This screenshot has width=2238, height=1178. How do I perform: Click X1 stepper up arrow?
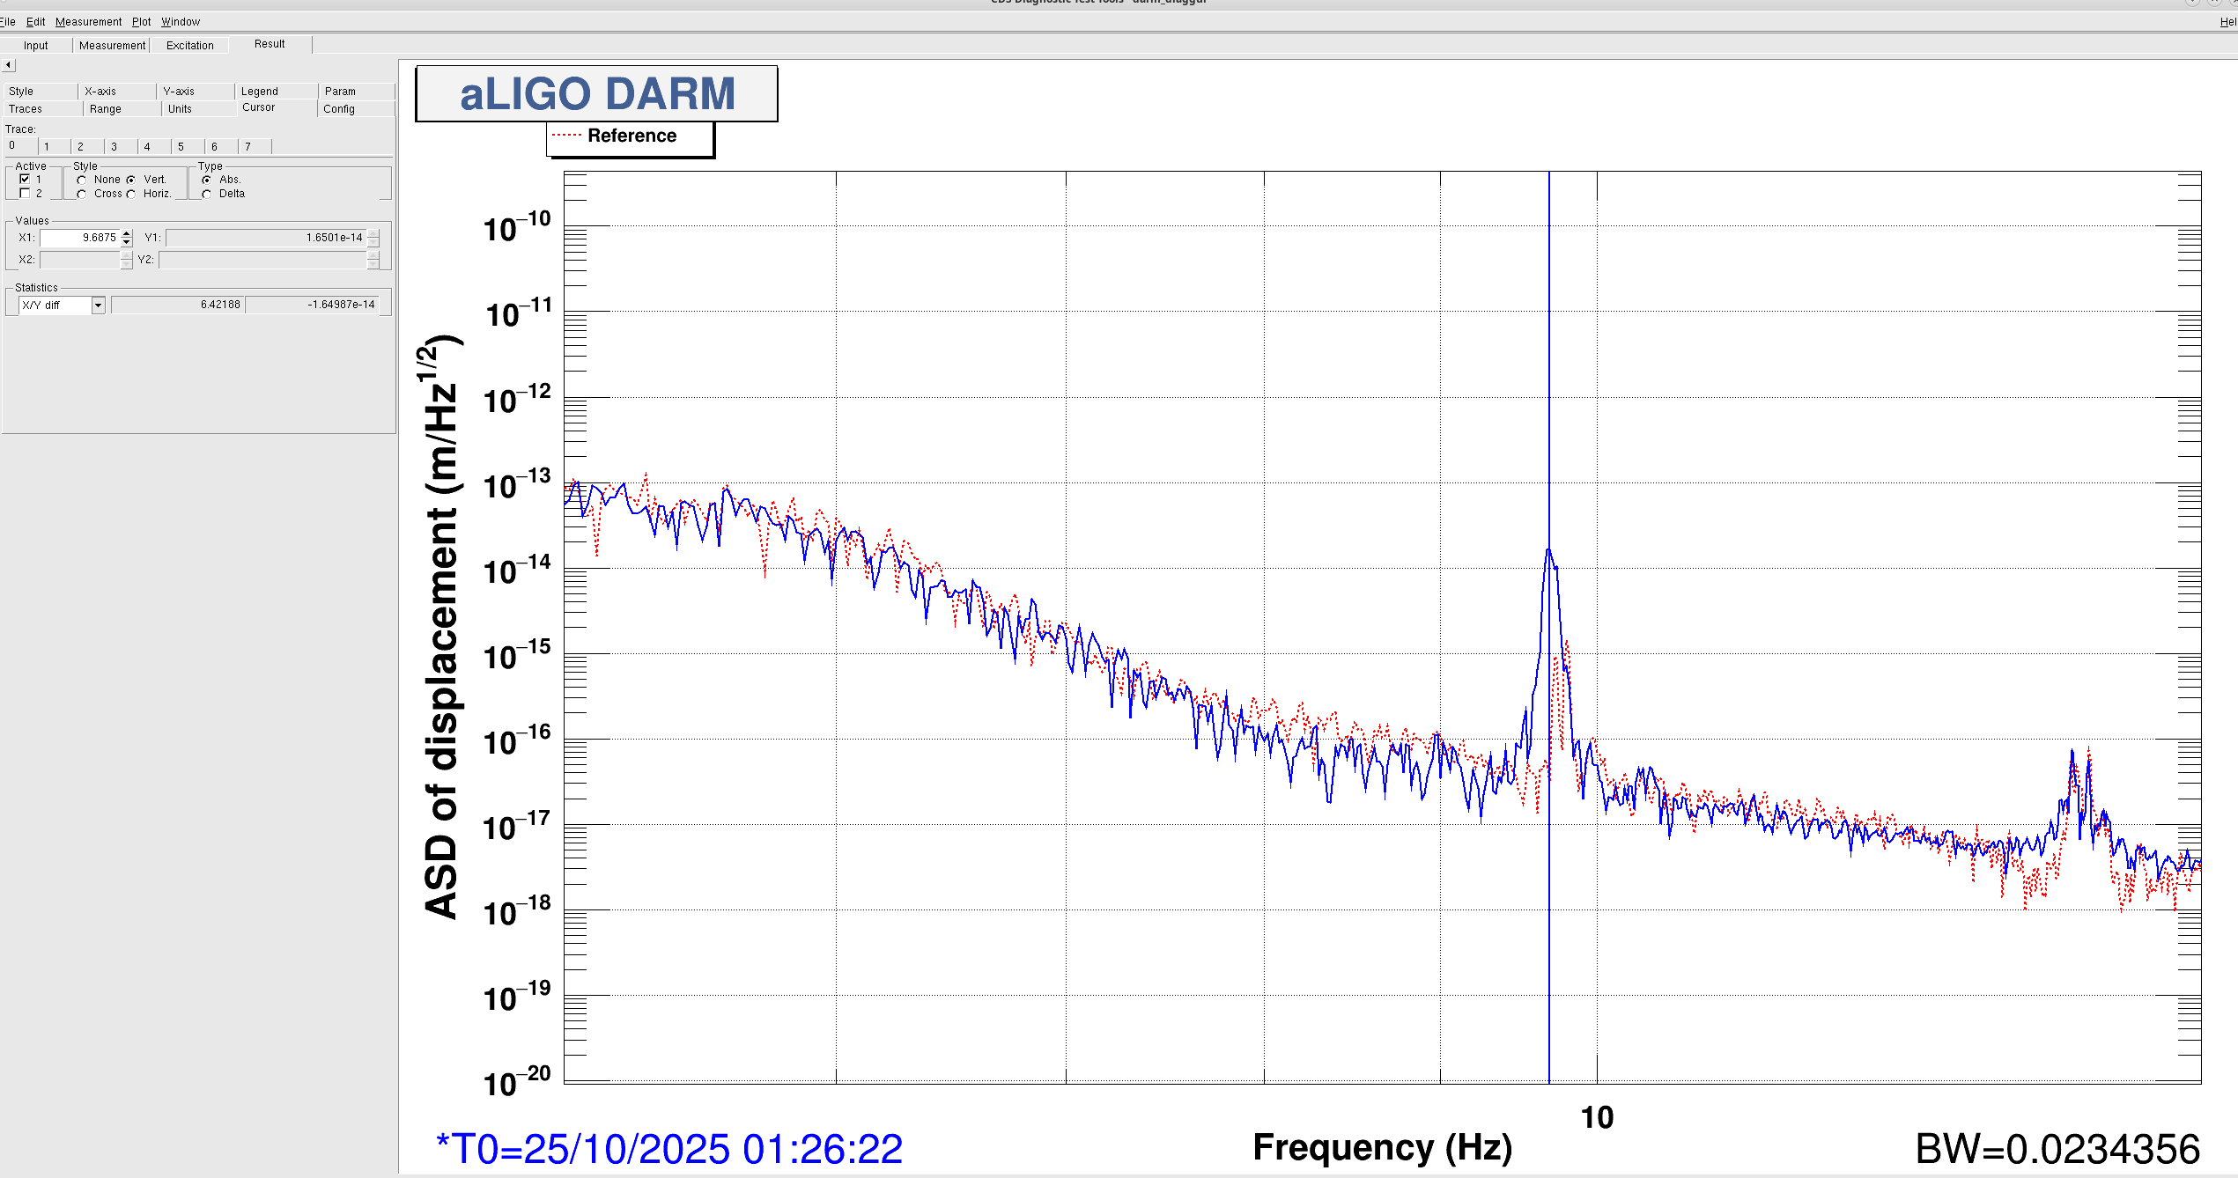coord(127,233)
